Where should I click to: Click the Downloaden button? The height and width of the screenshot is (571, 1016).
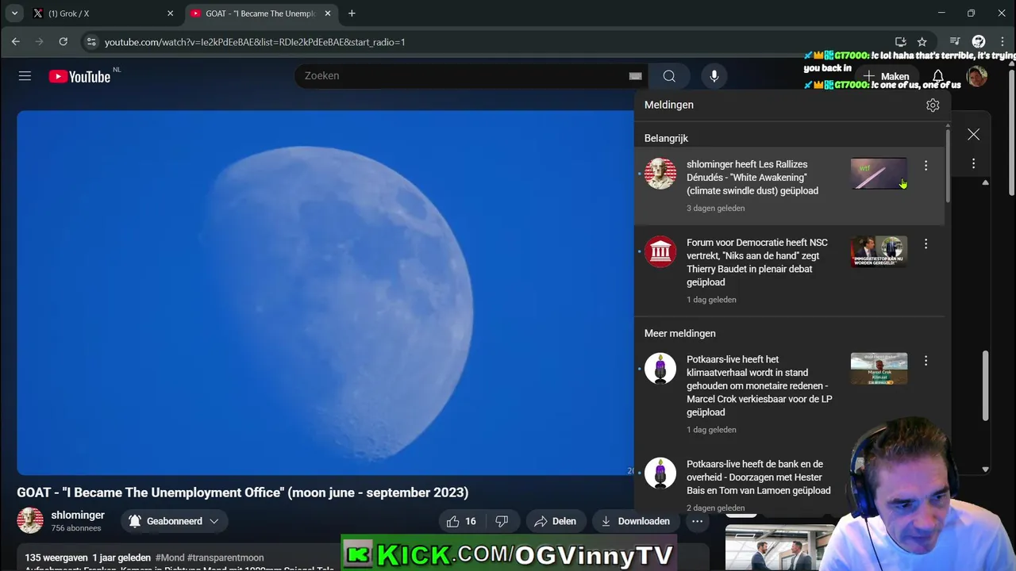(635, 521)
